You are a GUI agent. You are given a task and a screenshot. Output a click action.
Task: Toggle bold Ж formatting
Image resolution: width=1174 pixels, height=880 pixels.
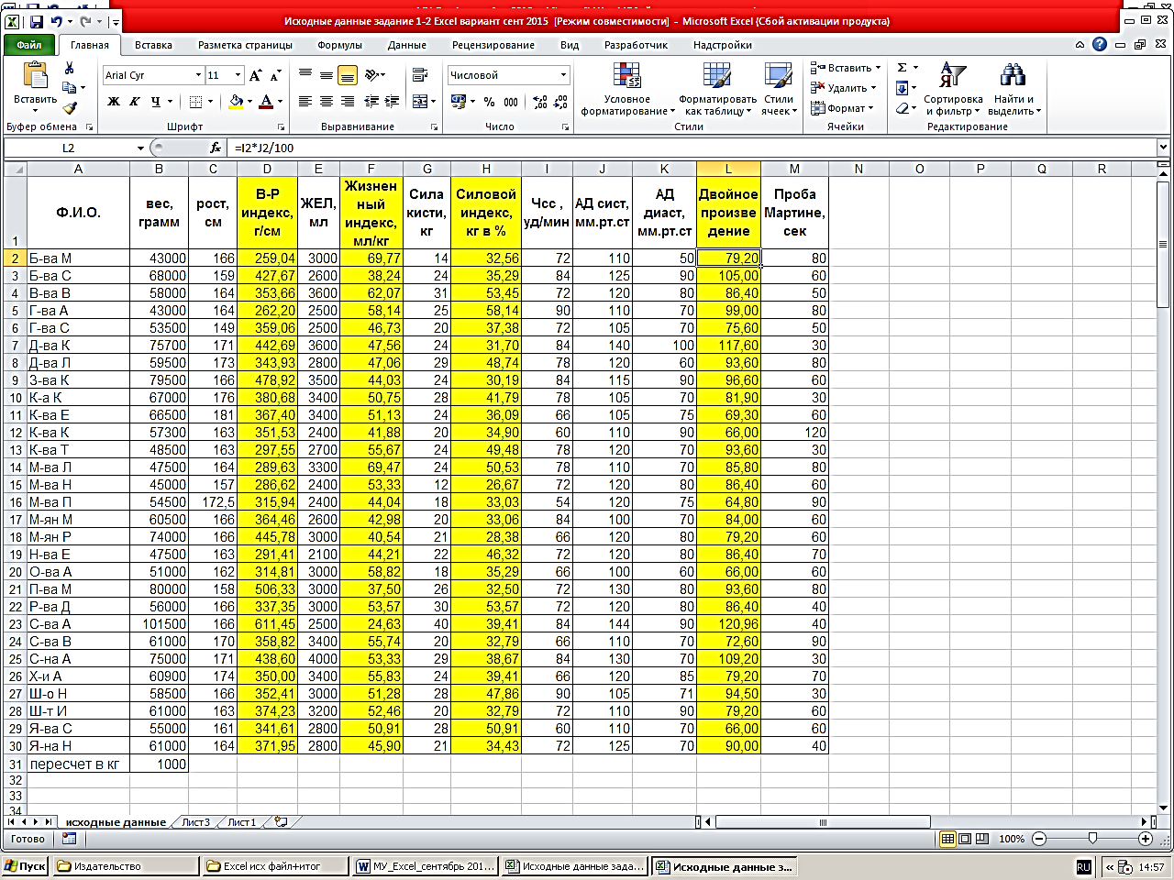click(114, 102)
